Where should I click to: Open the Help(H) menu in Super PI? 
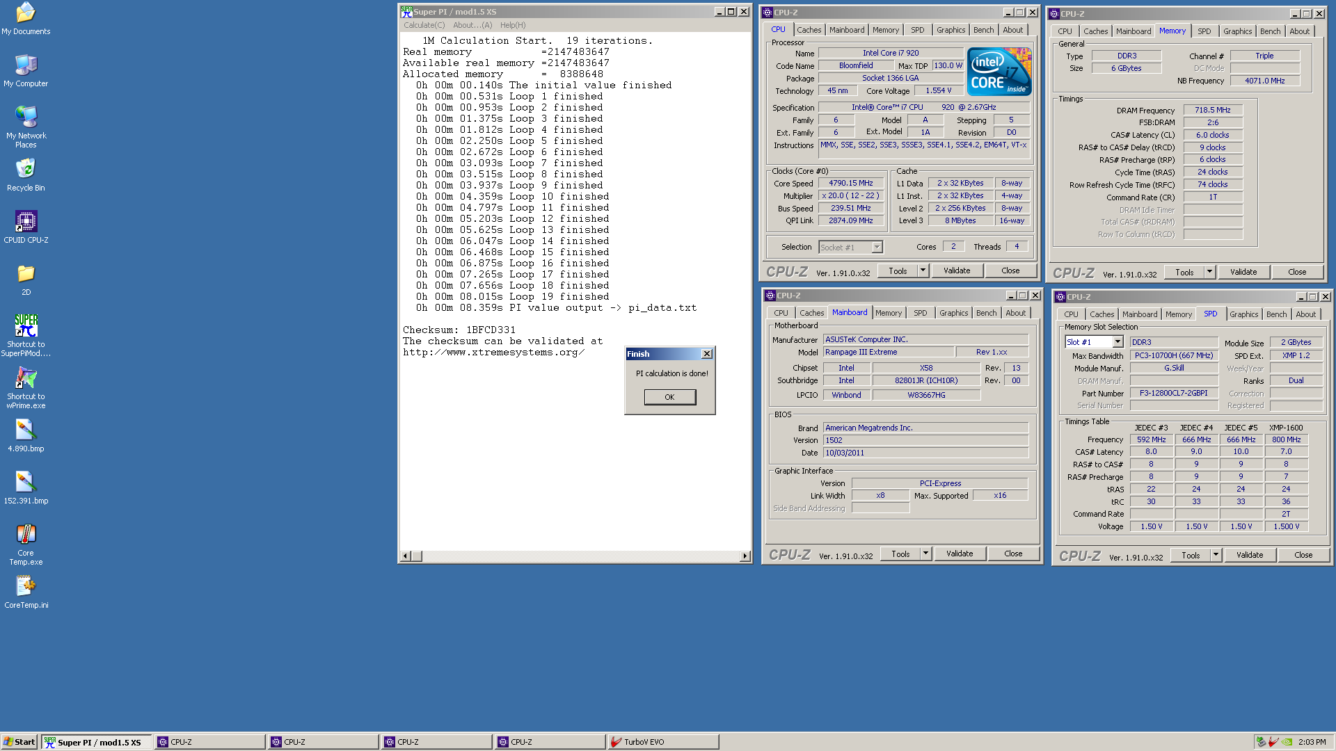pyautogui.click(x=513, y=25)
